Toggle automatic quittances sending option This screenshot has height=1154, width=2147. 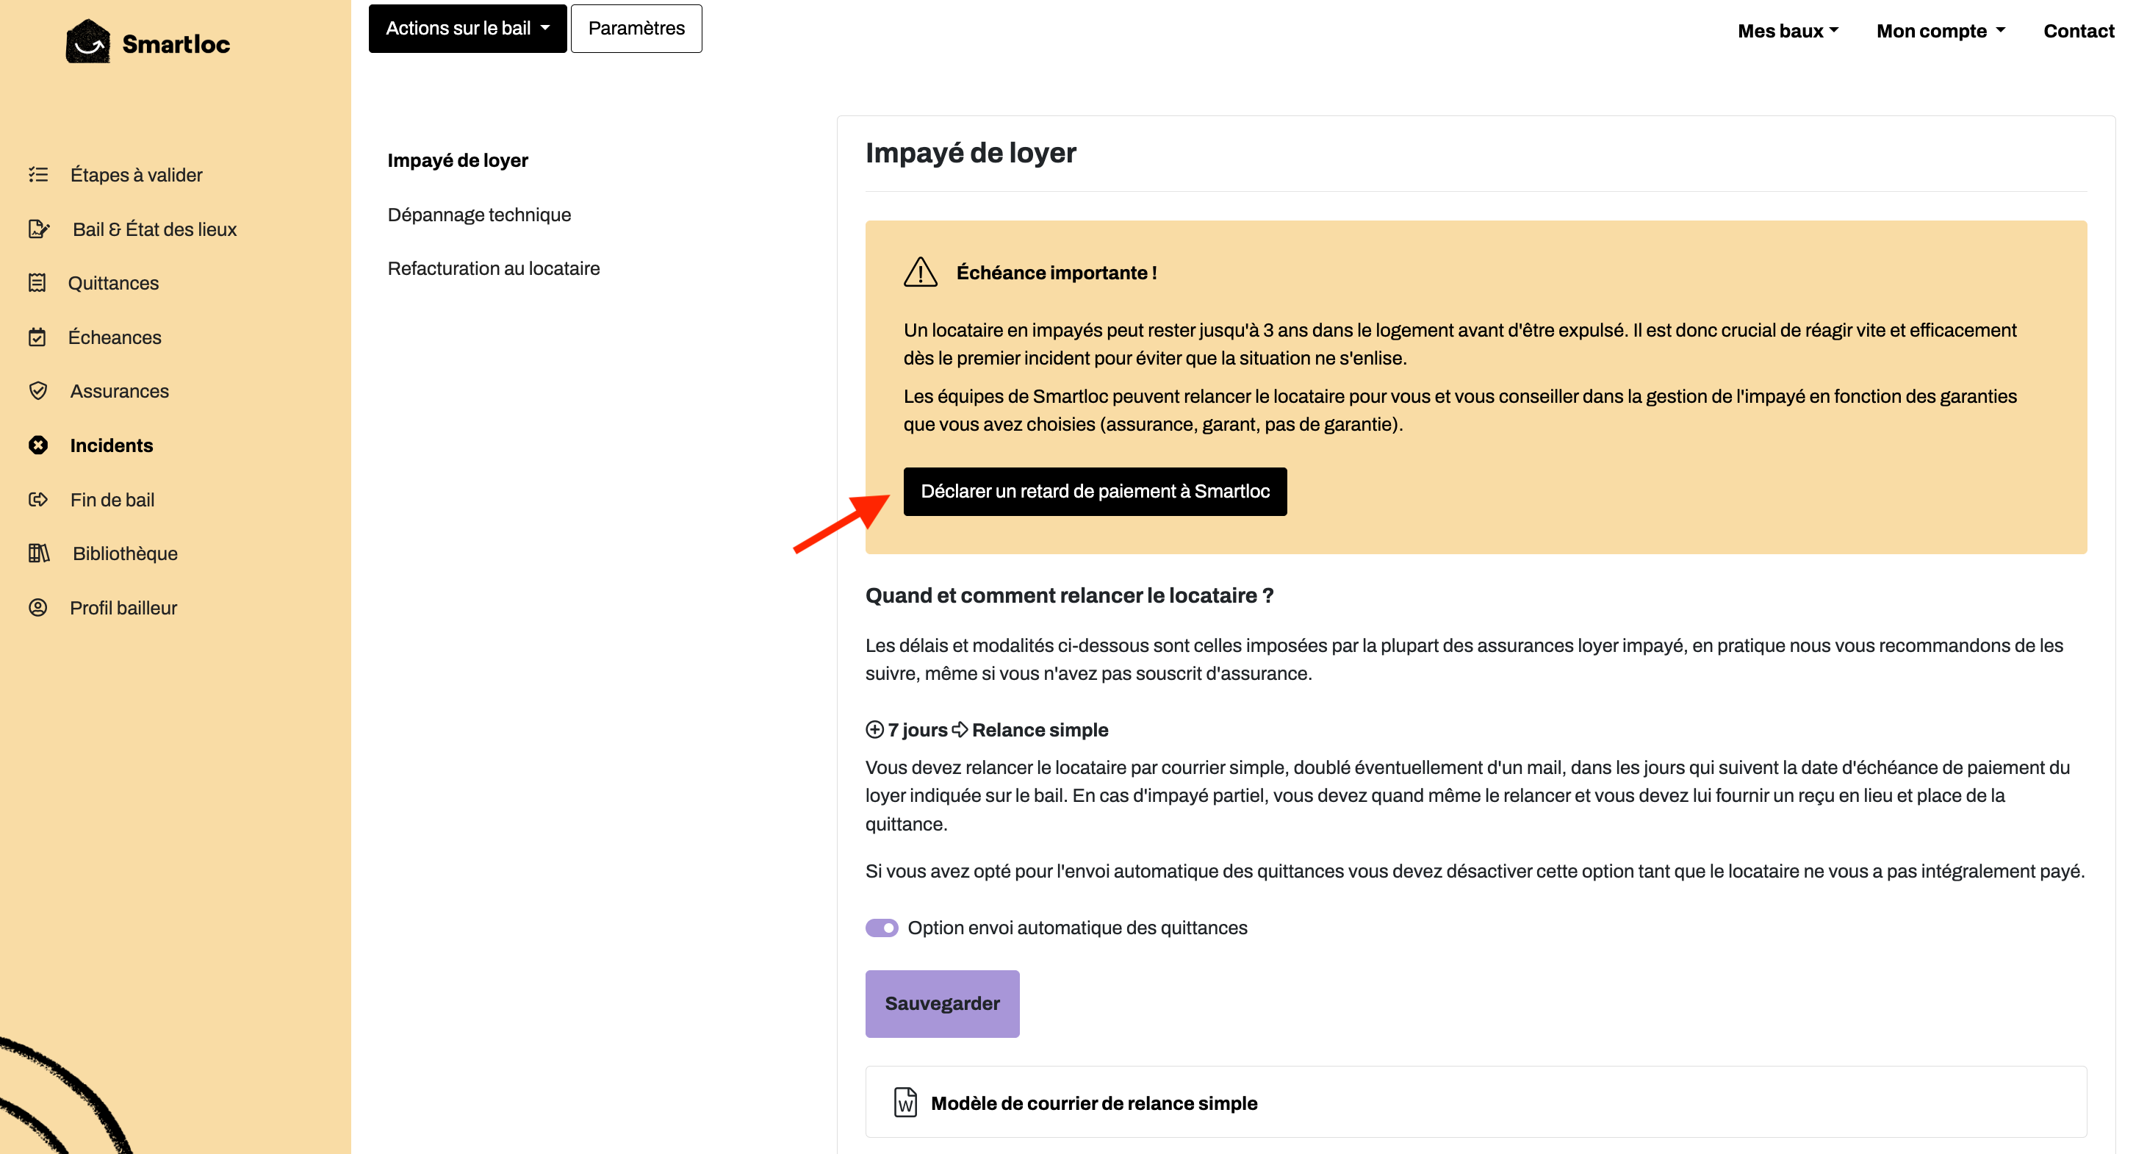(882, 928)
